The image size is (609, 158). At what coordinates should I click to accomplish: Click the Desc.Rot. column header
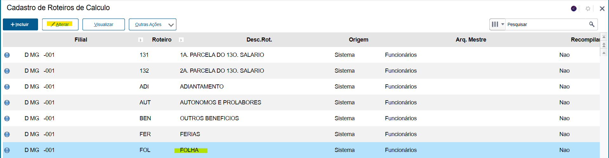click(259, 40)
